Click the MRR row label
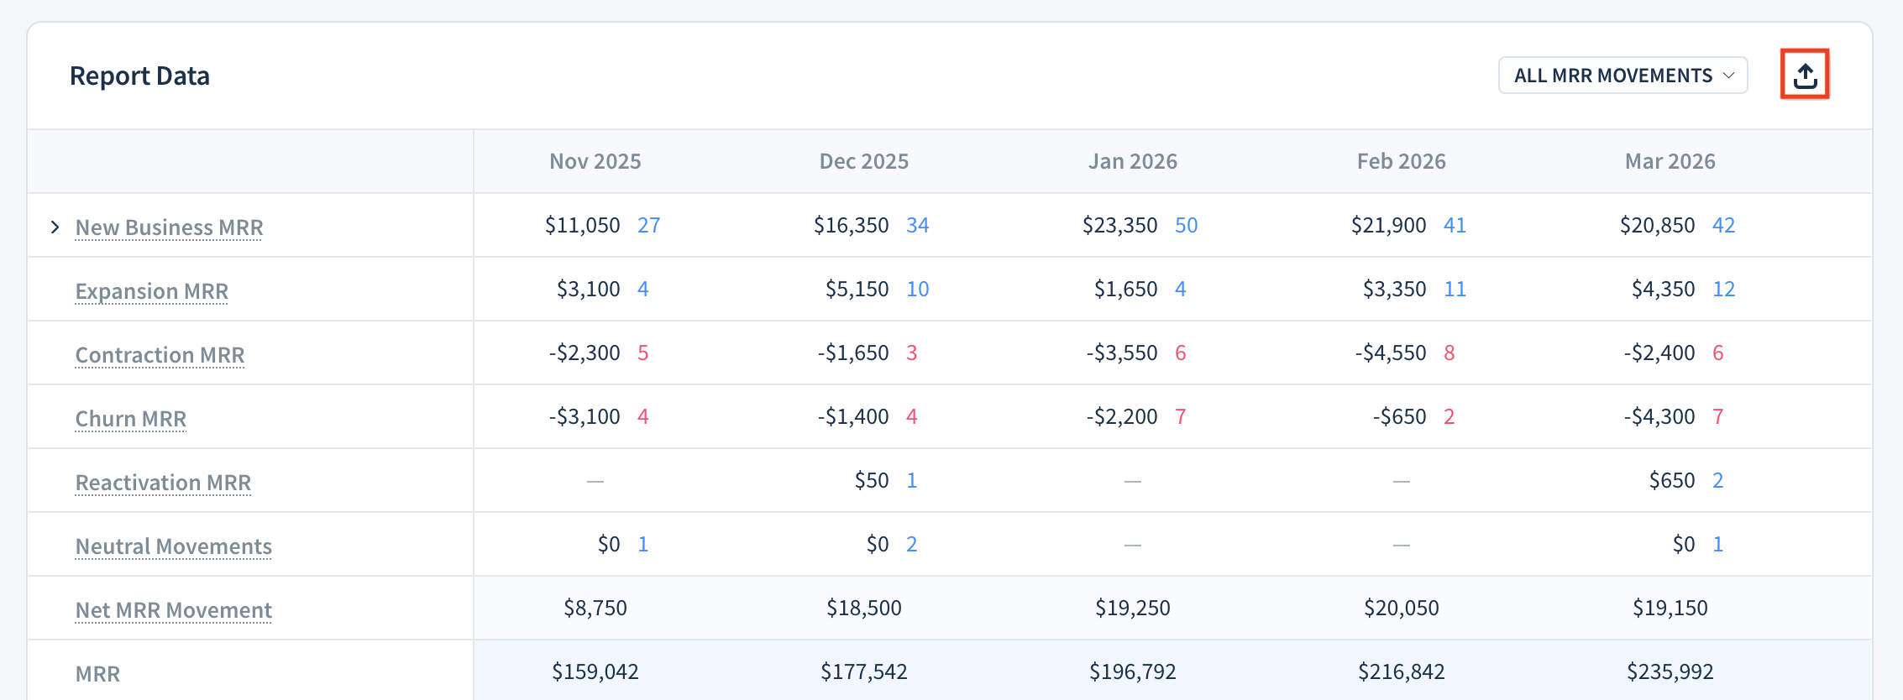 pos(97,674)
